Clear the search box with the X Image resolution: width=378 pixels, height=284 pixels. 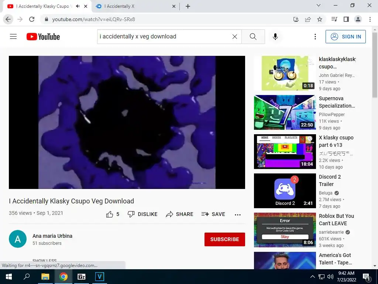[x=234, y=37]
